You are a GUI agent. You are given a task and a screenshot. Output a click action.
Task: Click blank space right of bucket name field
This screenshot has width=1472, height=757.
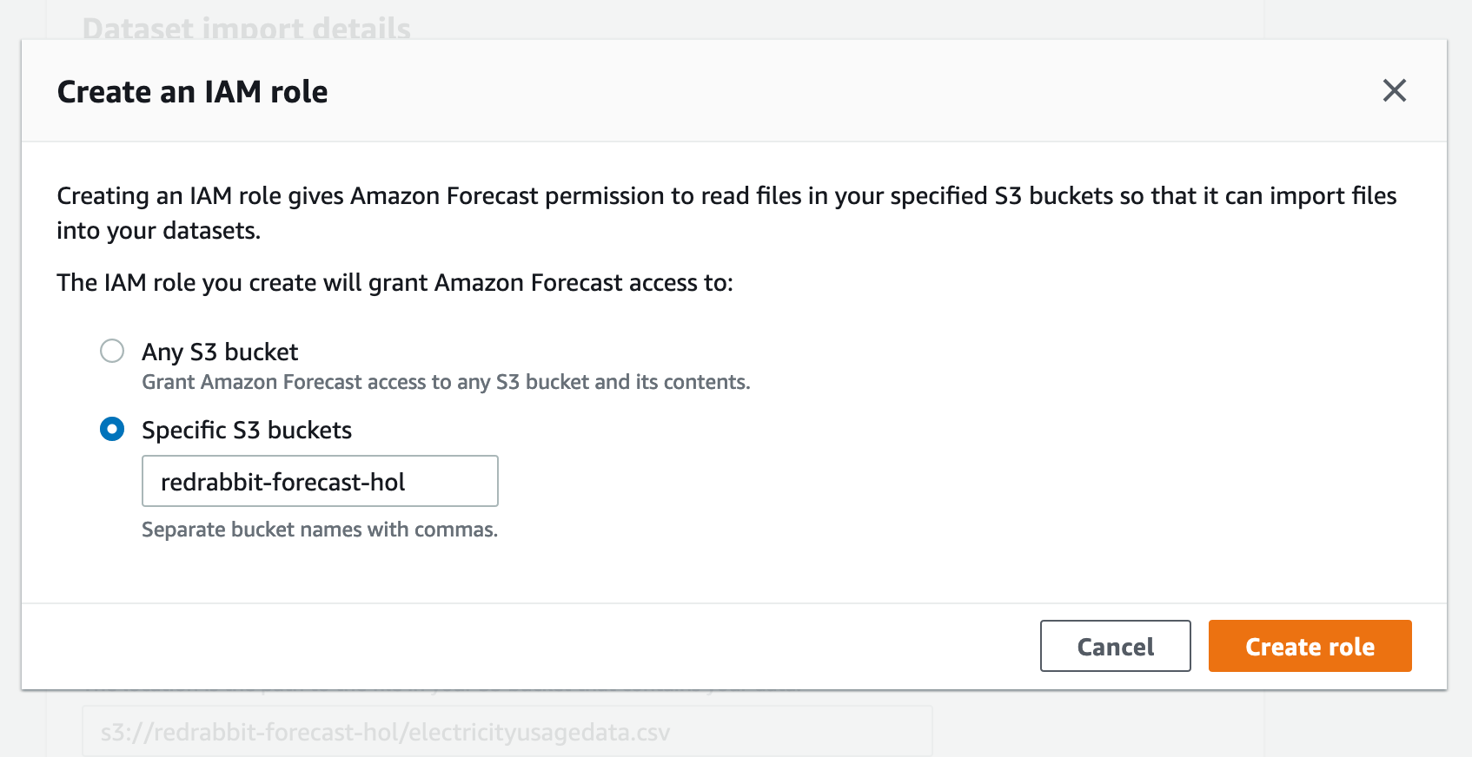click(x=956, y=481)
